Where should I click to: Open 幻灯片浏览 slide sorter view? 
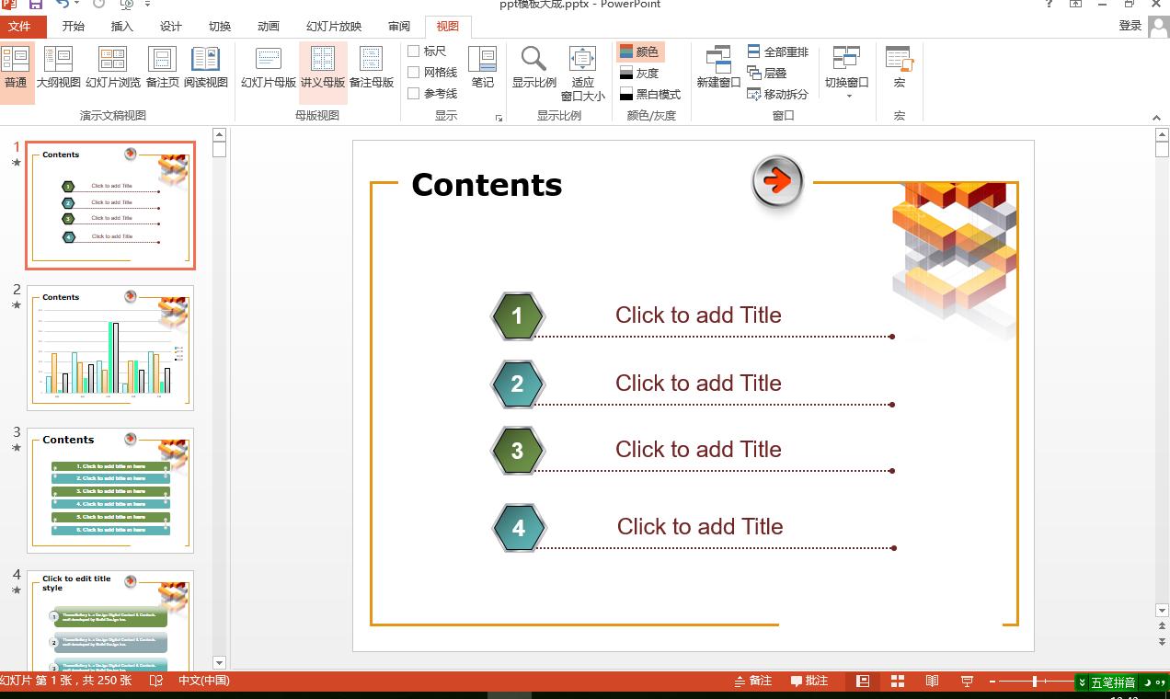pyautogui.click(x=112, y=68)
